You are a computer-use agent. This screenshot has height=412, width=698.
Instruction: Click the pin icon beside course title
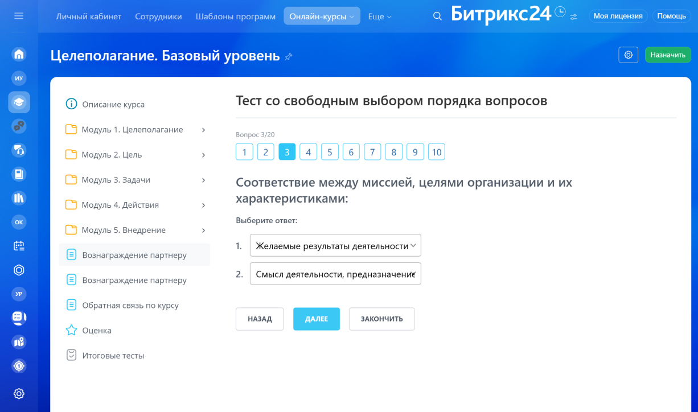[289, 56]
